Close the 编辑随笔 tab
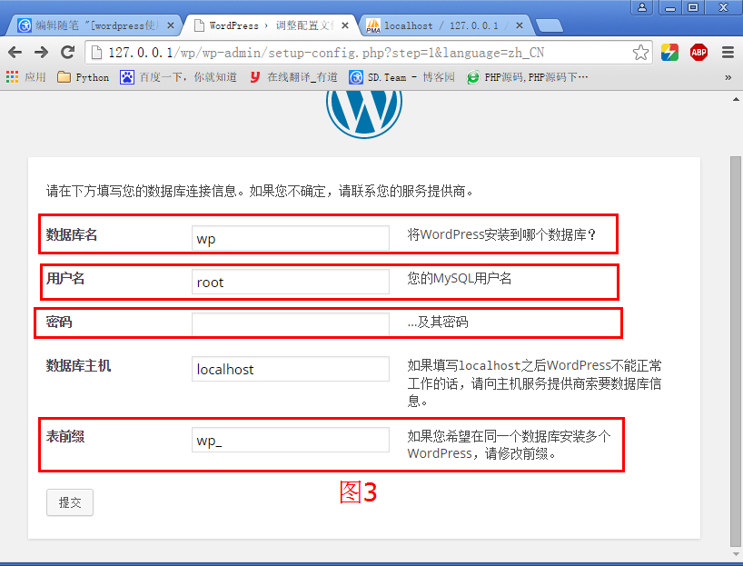Image resolution: width=743 pixels, height=566 pixels. 171,25
